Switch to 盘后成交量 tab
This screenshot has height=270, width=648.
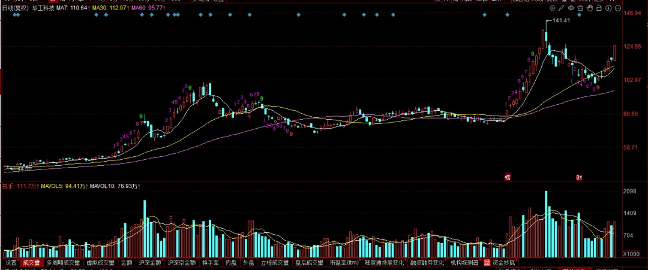309,263
